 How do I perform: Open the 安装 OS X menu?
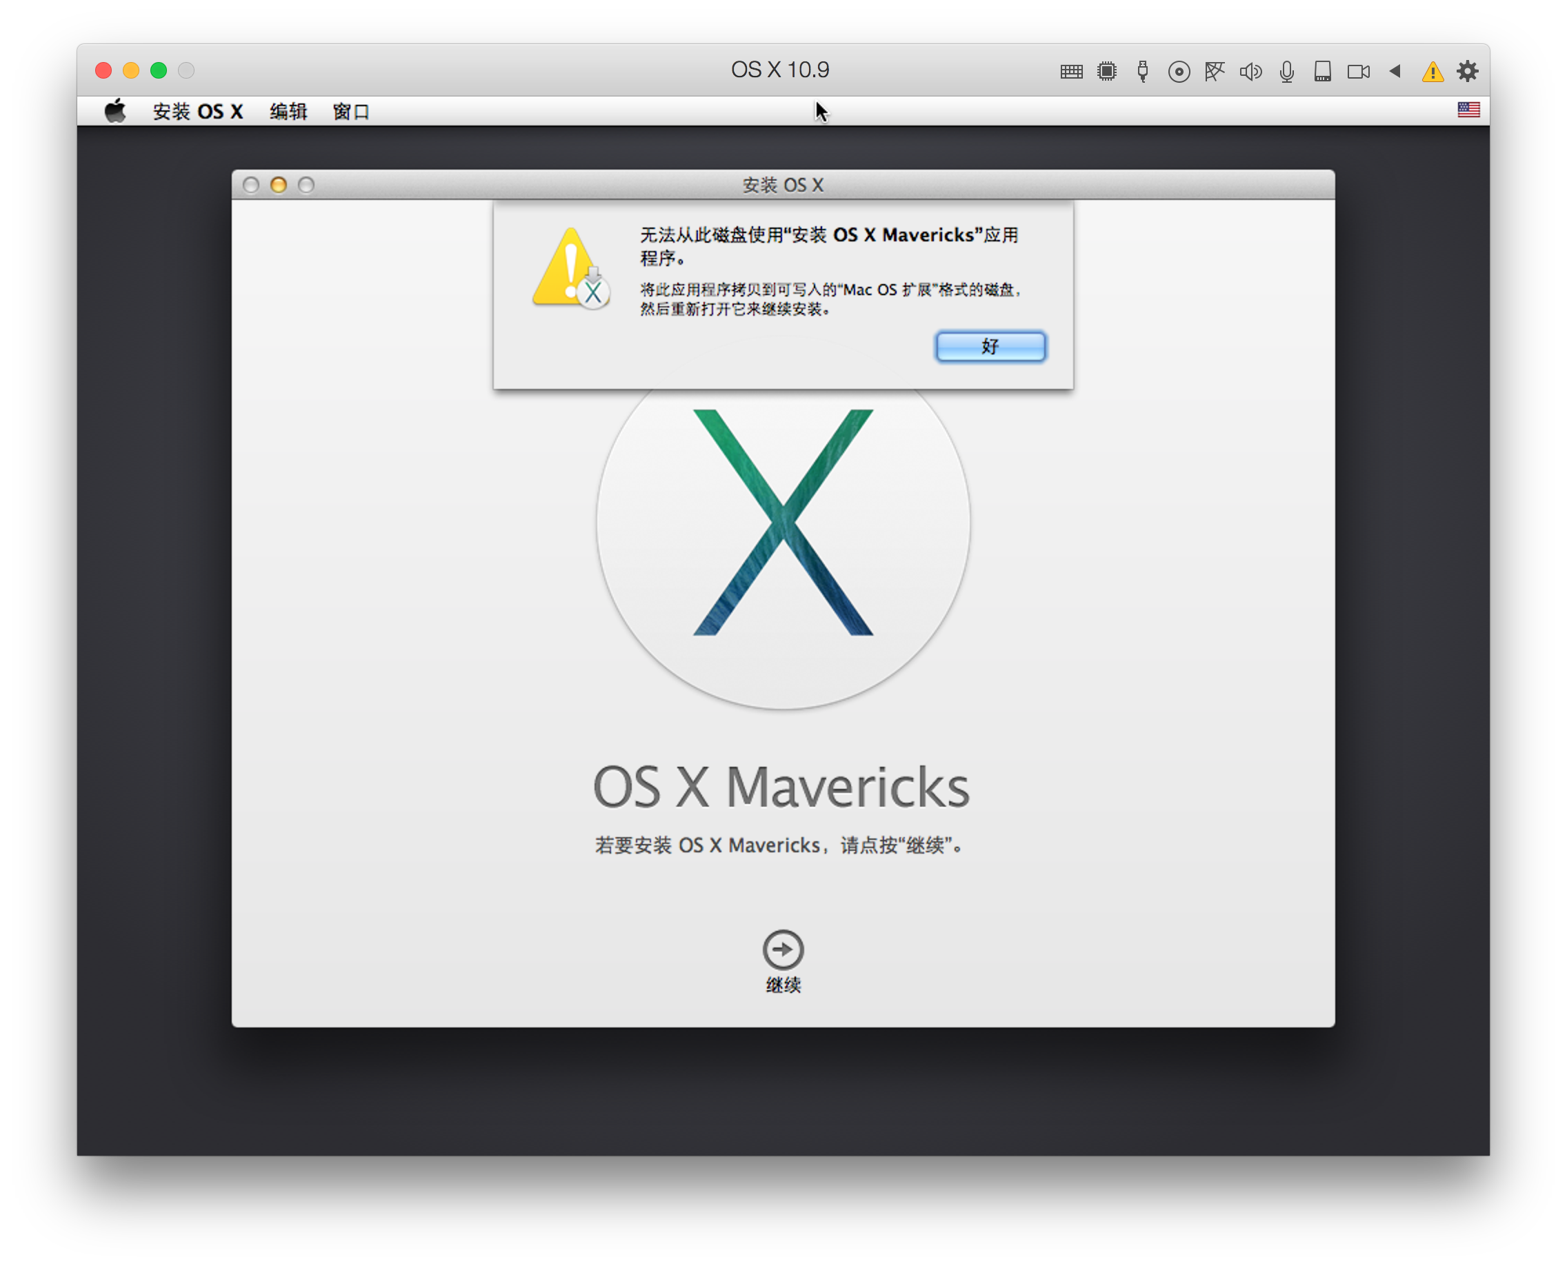coord(198,112)
